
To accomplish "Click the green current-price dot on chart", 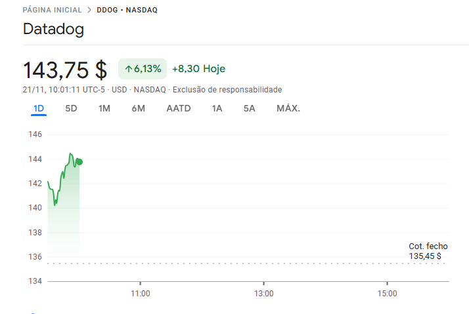I will point(79,161).
